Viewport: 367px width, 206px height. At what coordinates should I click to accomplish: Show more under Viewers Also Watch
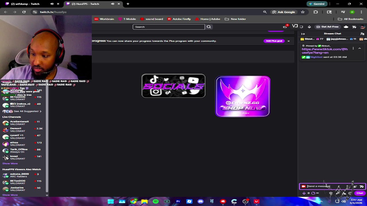click(x=10, y=195)
